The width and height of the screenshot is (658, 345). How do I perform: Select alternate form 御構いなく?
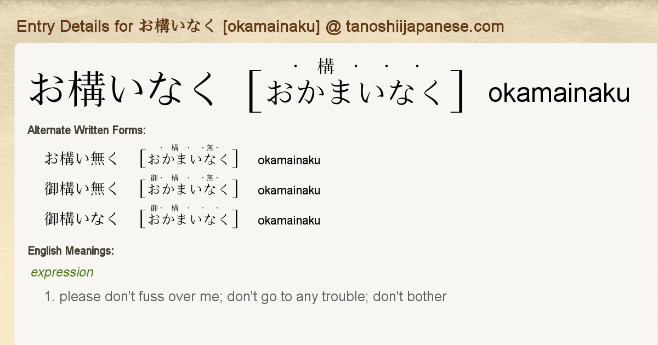tap(81, 219)
